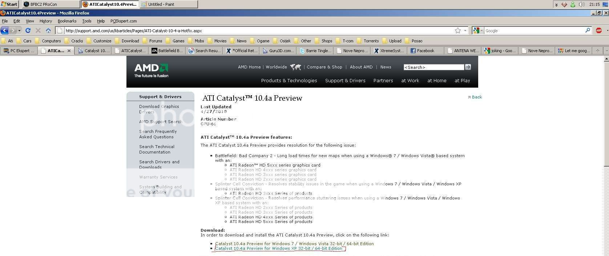Click the magnifier icon in Google search box
This screenshot has height=256, width=609.
[588, 30]
